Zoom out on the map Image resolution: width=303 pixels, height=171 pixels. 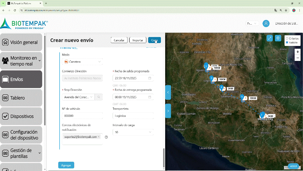297,58
